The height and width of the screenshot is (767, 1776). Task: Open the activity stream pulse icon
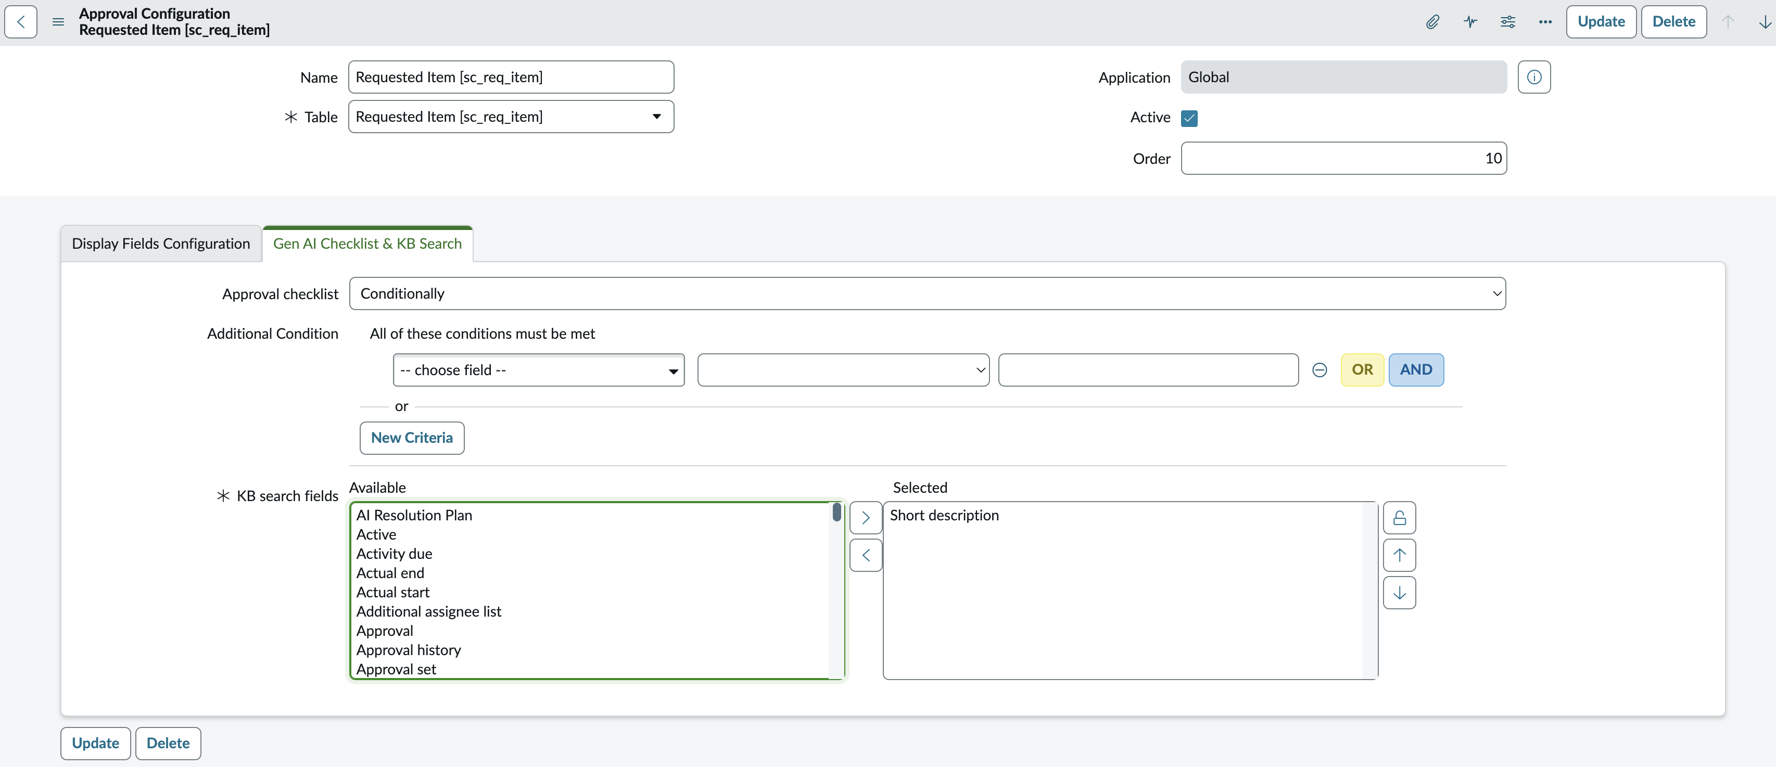[x=1470, y=22]
